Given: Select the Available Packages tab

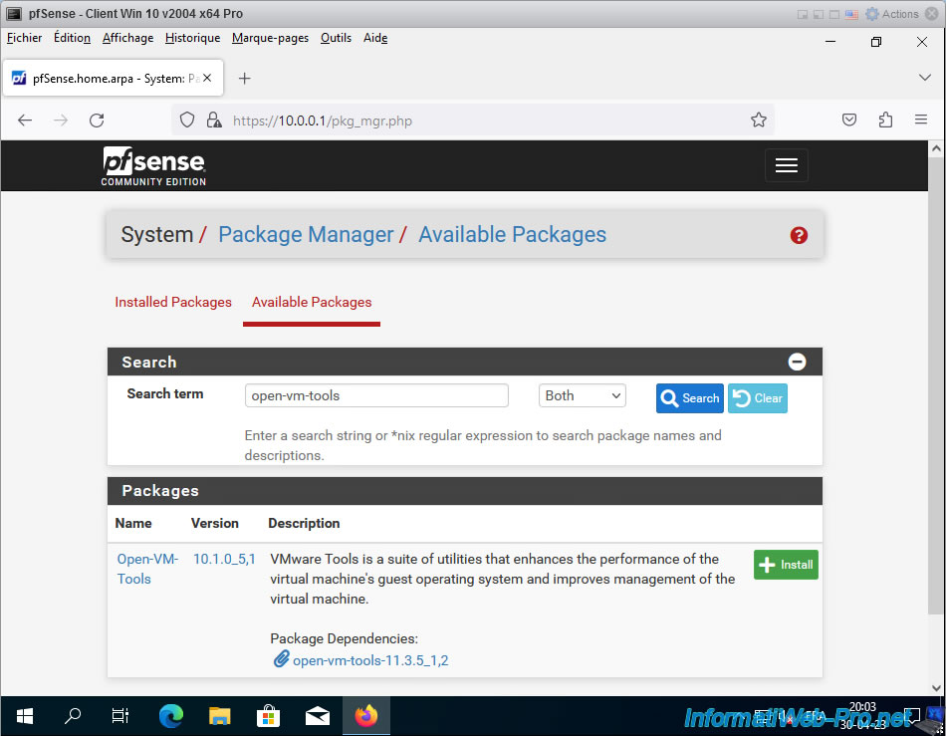Looking at the screenshot, I should 312,302.
